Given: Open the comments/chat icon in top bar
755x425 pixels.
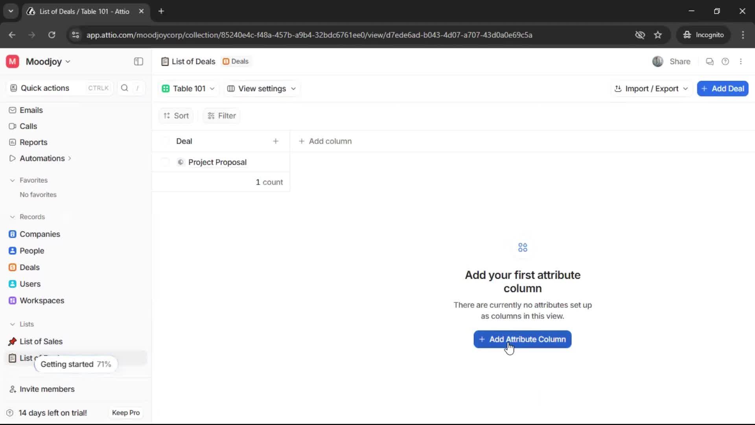Looking at the screenshot, I should (710, 61).
